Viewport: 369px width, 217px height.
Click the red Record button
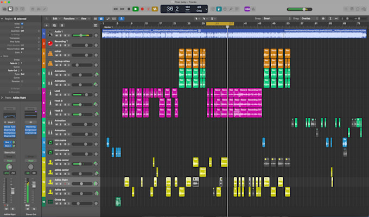[142, 9]
